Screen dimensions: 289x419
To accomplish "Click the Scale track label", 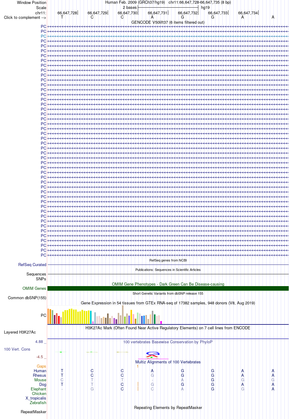I will point(41,8).
